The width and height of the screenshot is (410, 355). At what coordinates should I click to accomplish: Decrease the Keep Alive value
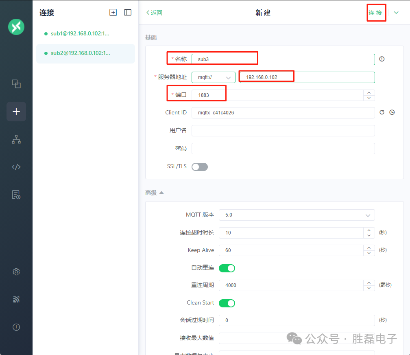(369, 253)
